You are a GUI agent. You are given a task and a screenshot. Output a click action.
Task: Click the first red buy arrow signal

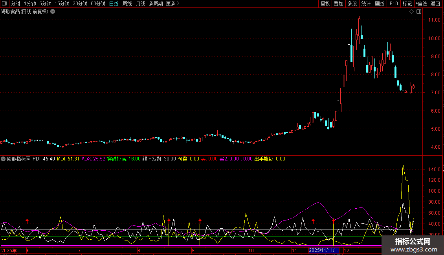(27, 221)
